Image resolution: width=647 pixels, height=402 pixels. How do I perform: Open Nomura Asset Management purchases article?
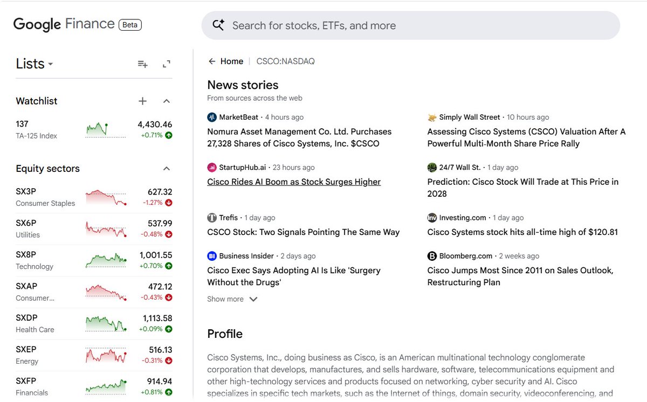[x=299, y=137]
